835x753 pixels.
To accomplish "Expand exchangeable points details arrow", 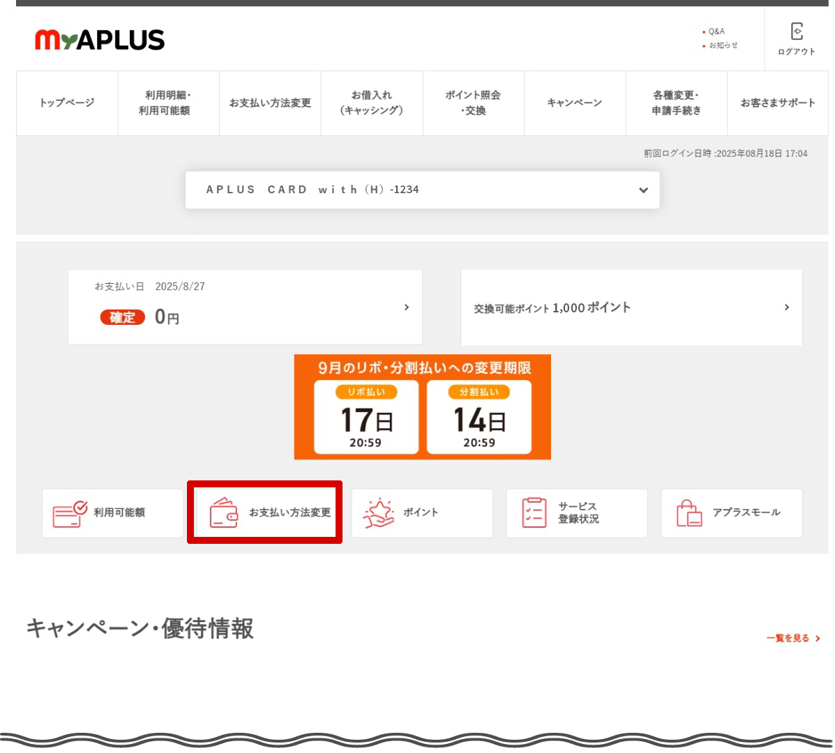I will pyautogui.click(x=787, y=307).
